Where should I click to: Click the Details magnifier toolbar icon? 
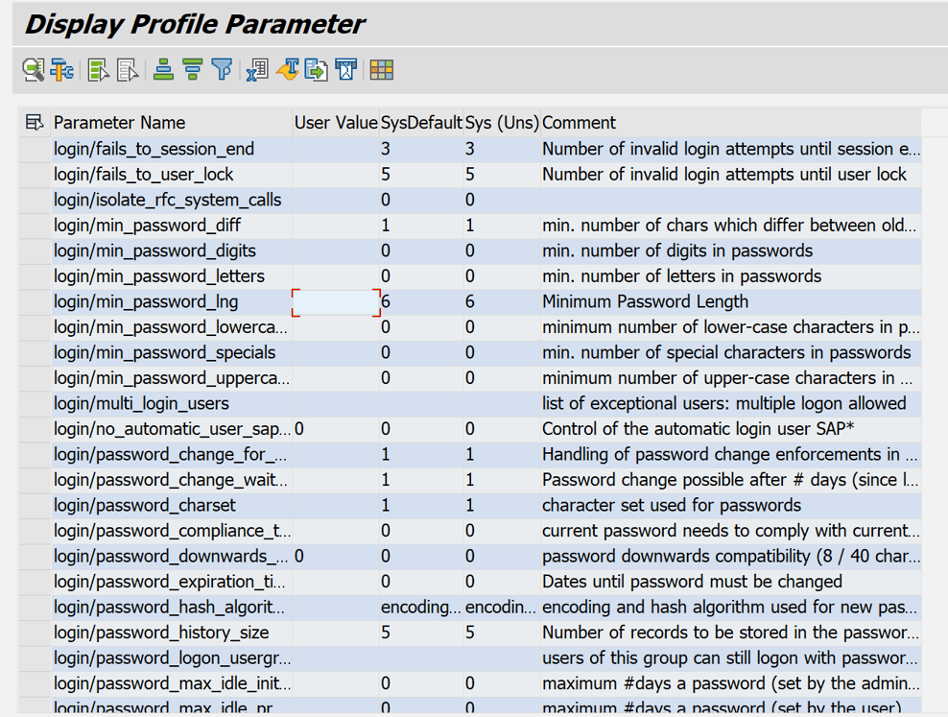(x=34, y=69)
